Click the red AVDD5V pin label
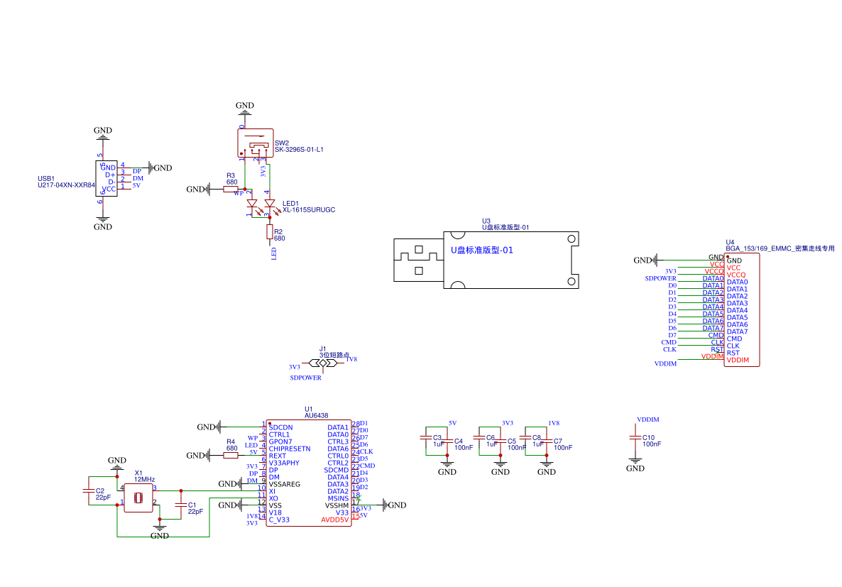This screenshot has height=587, width=842. tap(335, 520)
